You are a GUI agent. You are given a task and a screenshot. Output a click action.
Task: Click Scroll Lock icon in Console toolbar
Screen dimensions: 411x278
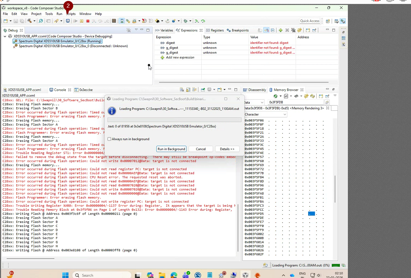(188, 90)
